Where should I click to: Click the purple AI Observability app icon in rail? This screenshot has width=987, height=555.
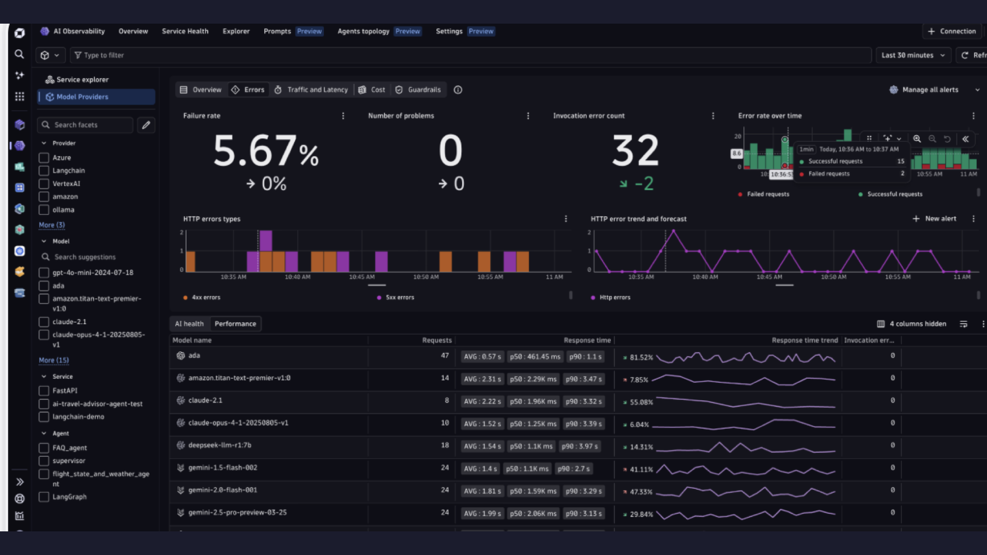click(x=20, y=146)
